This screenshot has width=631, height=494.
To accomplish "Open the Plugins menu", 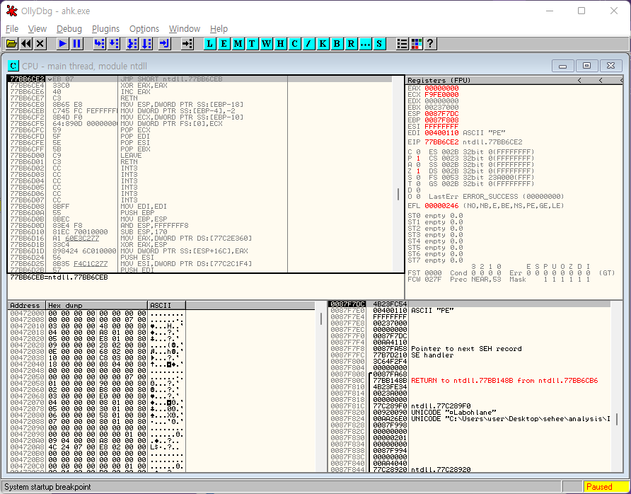I will [x=105, y=29].
